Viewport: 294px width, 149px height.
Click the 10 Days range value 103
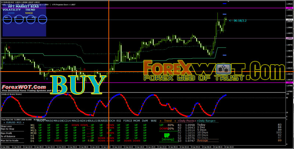(x=279, y=132)
